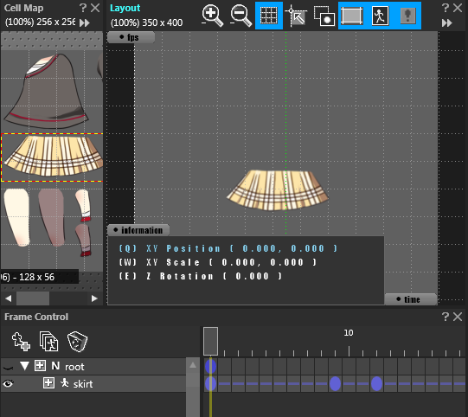Close the Cell Map panel
The width and height of the screenshot is (468, 417).
(x=95, y=8)
